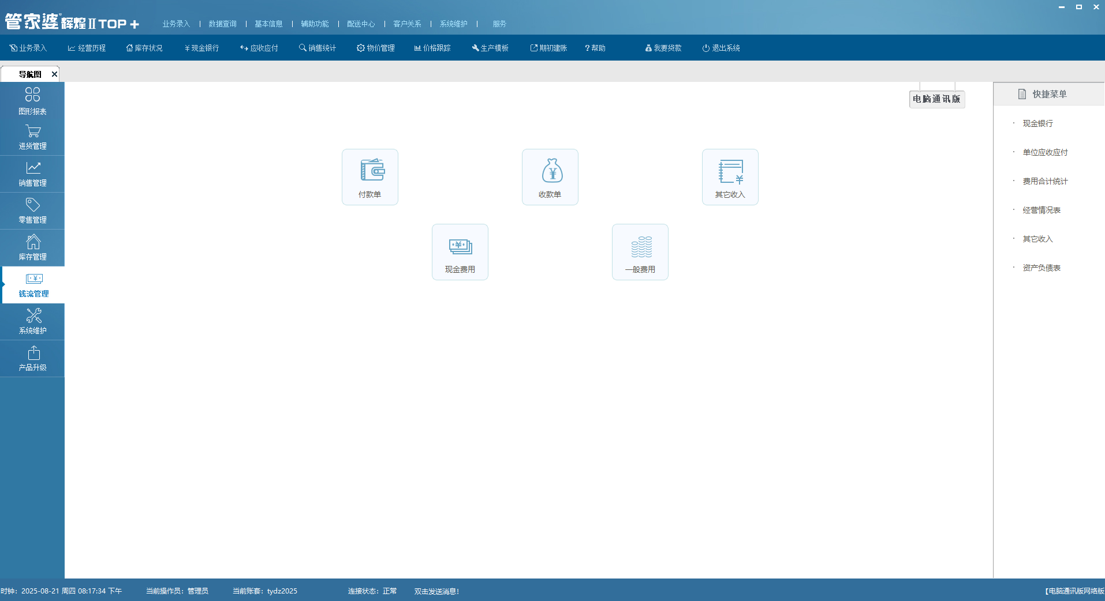
Task: Open the 一般费用 coin stack icon
Action: (x=640, y=251)
